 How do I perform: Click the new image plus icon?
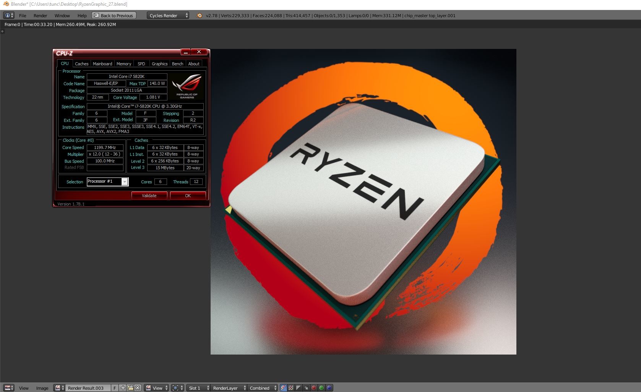point(123,388)
